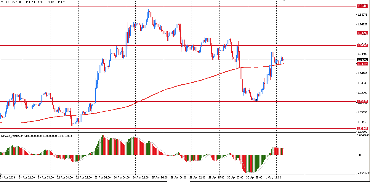The width and height of the screenshot is (370, 182).
Task: Click the 30 Apr 07:00 time label
Action: click(236, 178)
